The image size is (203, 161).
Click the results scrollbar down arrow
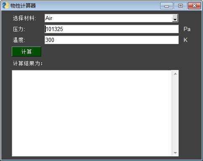(175, 153)
